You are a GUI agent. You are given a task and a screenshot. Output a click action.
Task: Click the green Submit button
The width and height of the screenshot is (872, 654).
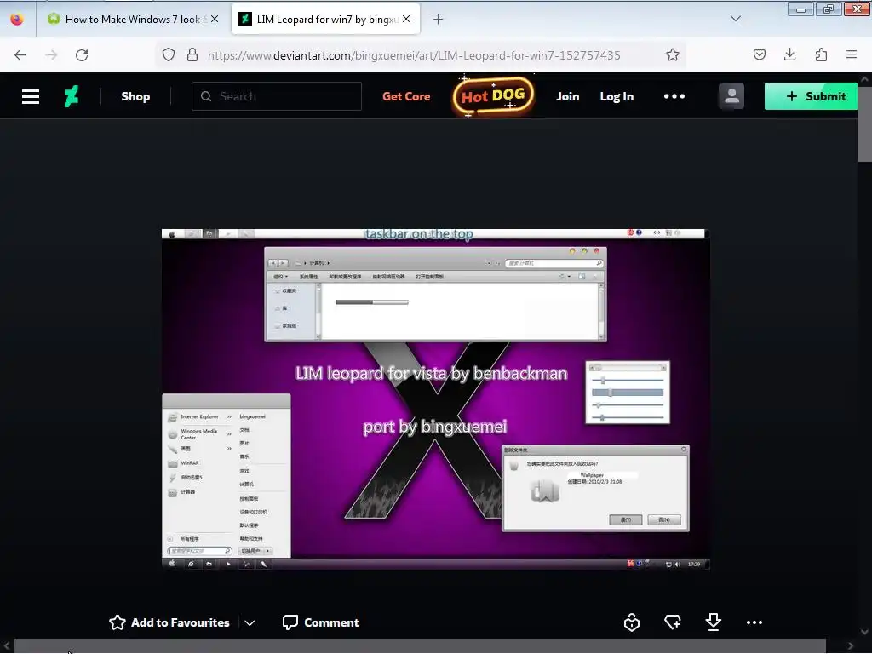point(811,96)
